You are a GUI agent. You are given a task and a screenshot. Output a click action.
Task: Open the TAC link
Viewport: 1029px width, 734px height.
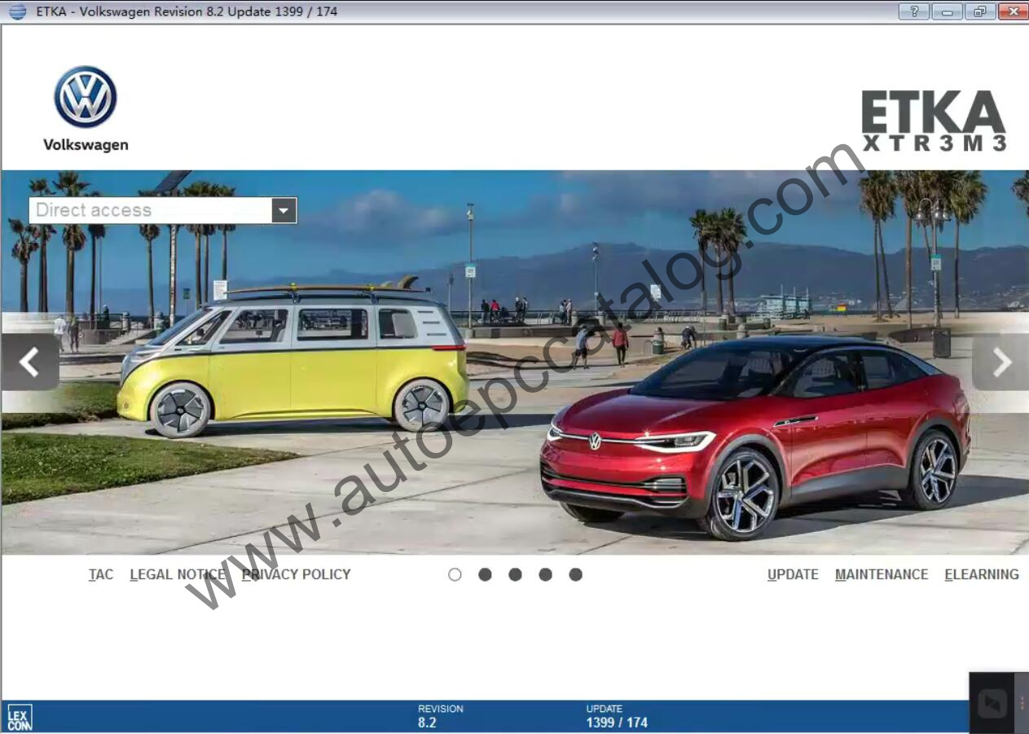[x=101, y=574]
